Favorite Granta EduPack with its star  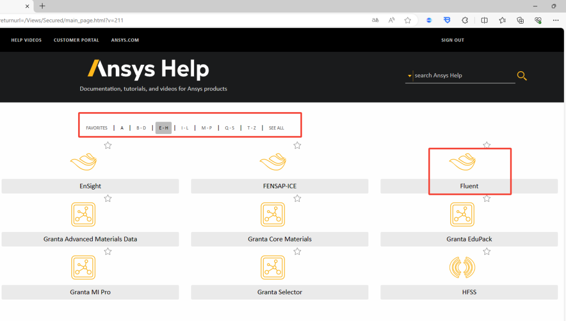click(486, 198)
